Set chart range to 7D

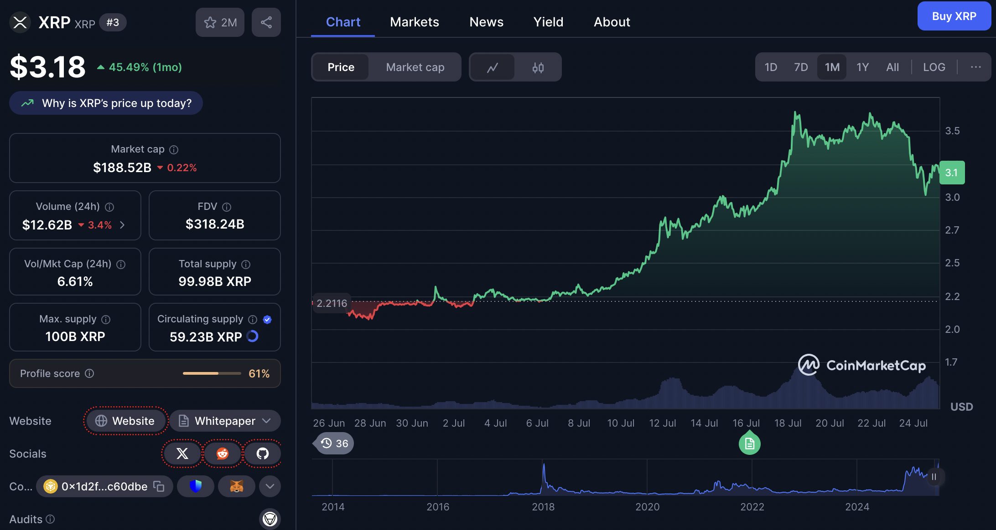801,67
